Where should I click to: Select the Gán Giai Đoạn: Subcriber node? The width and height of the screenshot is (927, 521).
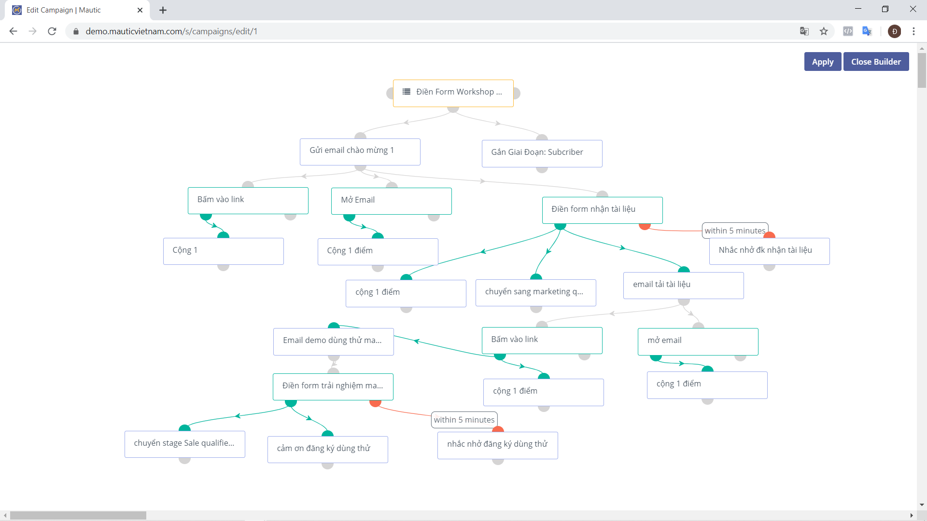tap(542, 153)
